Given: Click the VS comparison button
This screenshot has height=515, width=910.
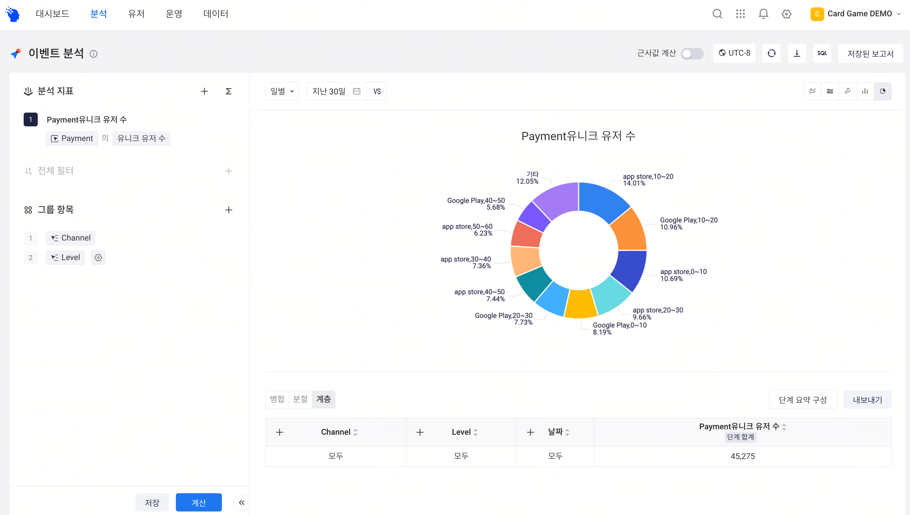Looking at the screenshot, I should click(x=377, y=91).
